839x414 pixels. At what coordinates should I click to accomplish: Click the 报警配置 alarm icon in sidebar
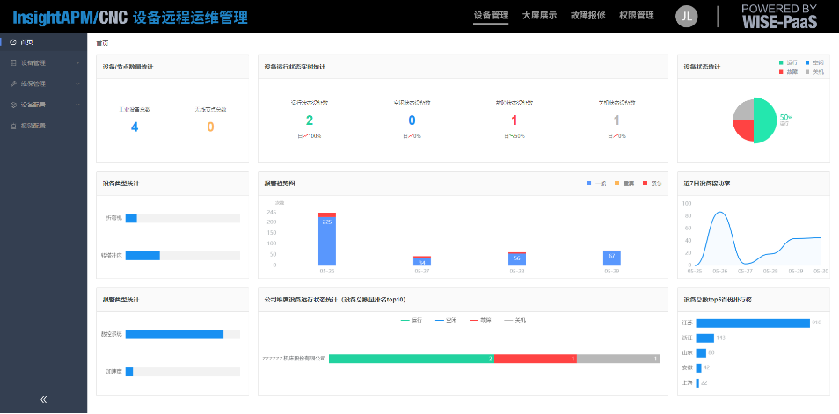pyautogui.click(x=12, y=126)
